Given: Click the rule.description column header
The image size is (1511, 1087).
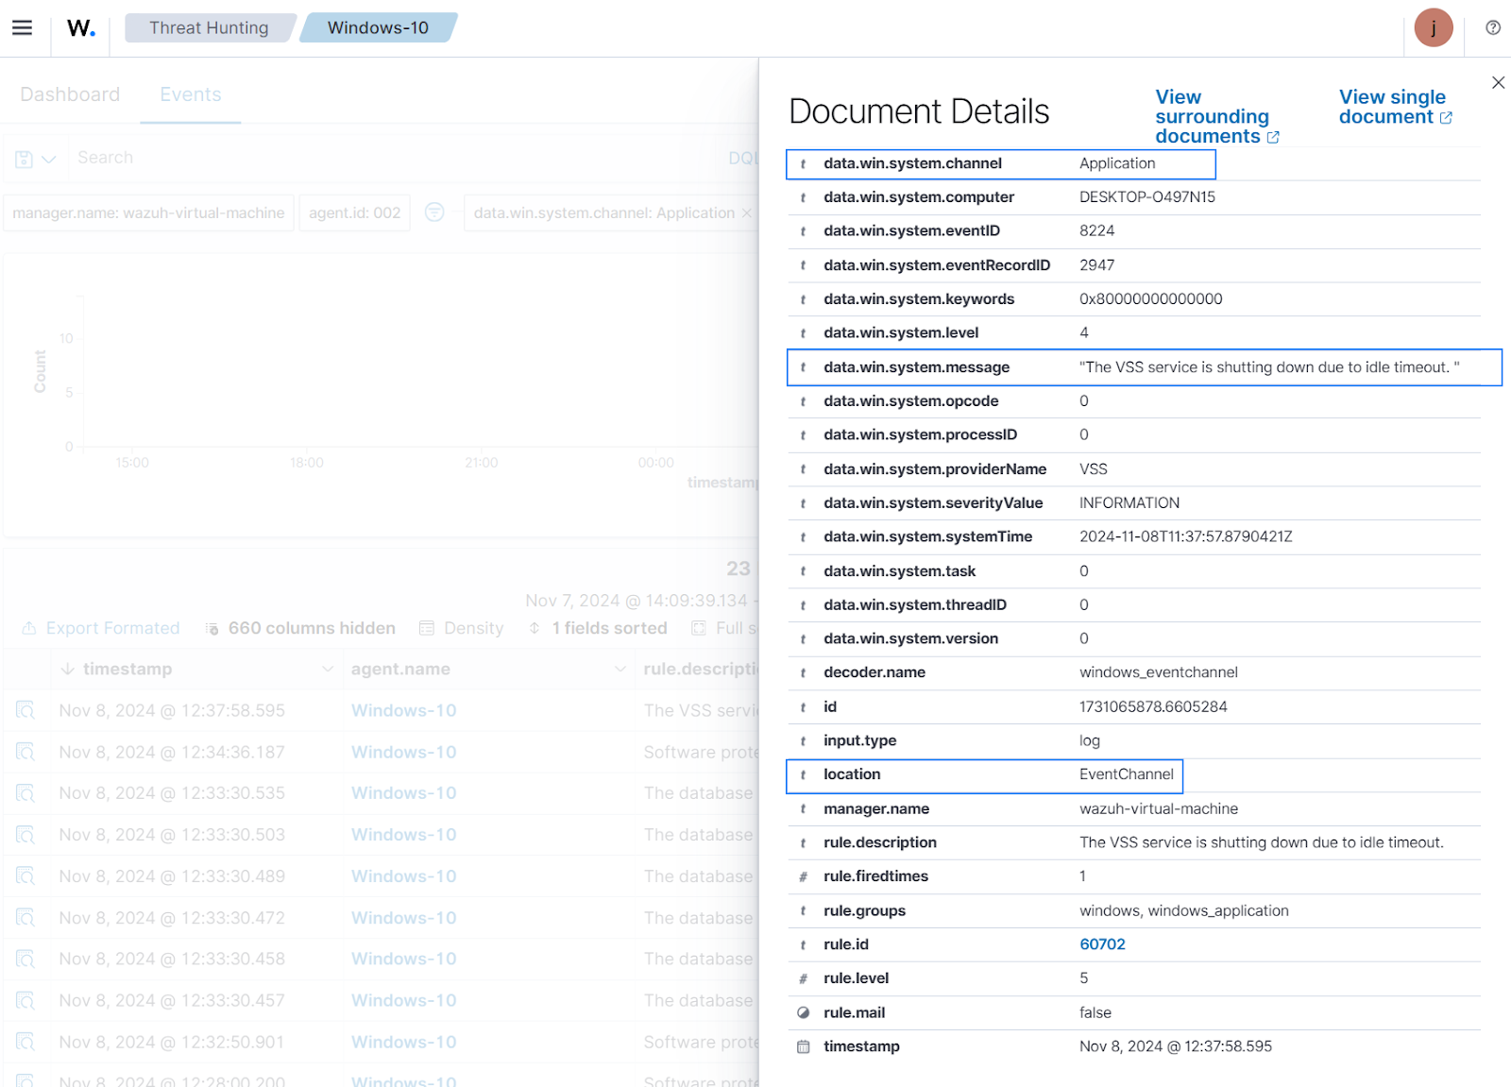Looking at the screenshot, I should pos(700,669).
